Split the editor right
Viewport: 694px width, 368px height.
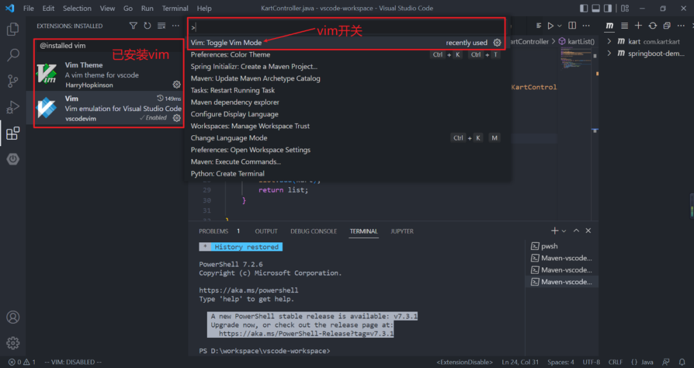click(573, 26)
